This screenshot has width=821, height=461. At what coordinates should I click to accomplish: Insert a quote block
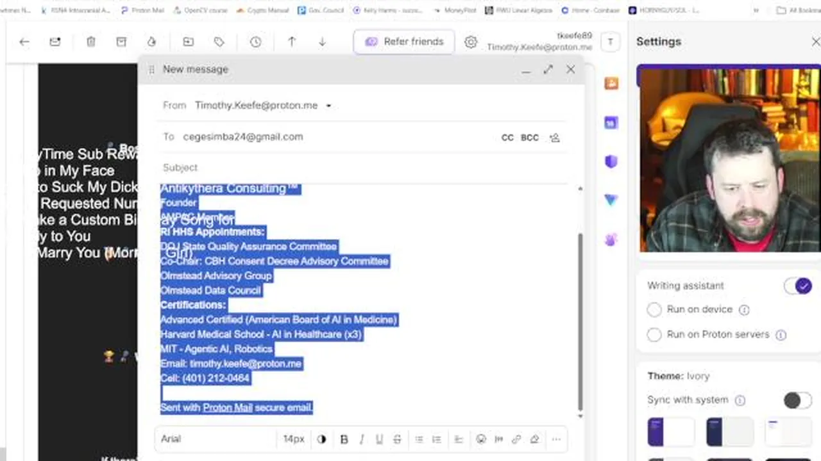498,439
